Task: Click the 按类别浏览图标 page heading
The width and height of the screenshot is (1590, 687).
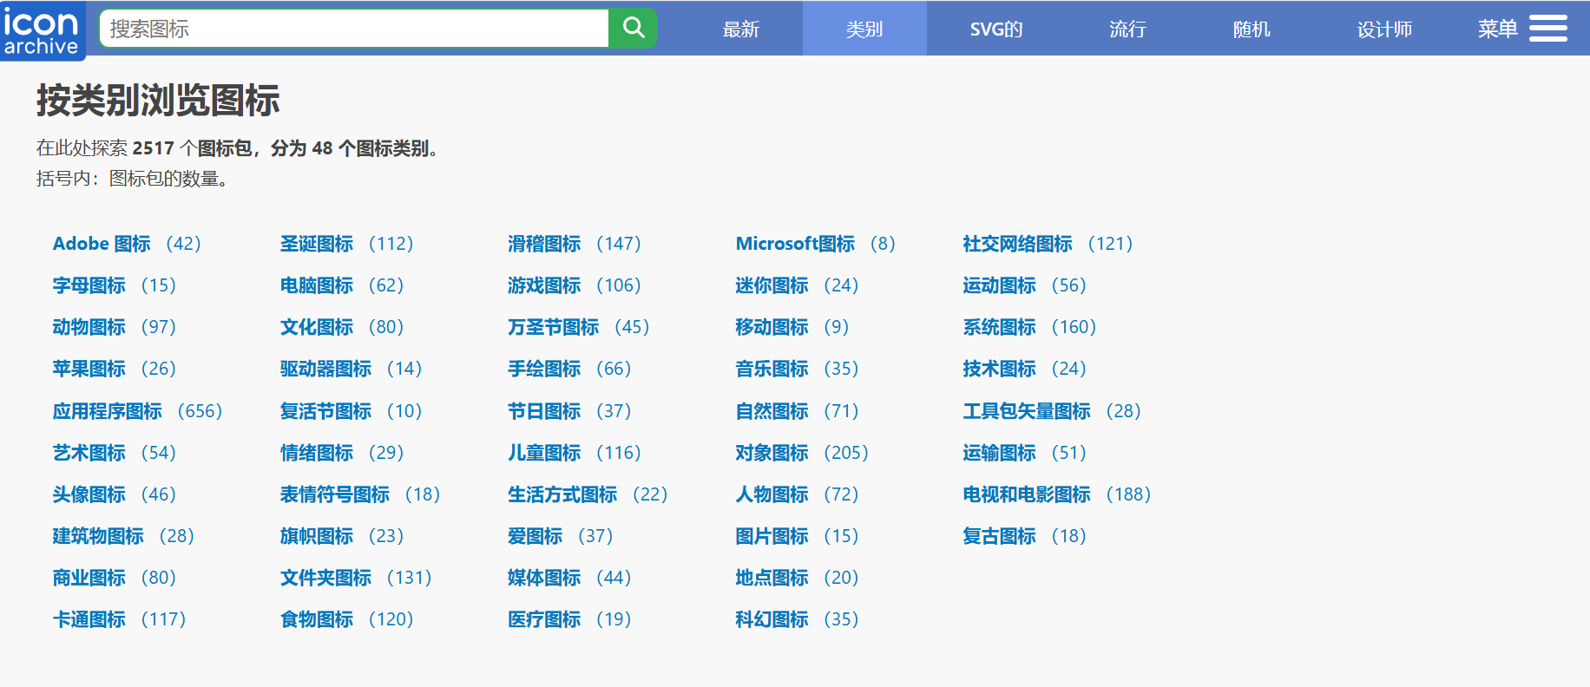Action: [158, 101]
